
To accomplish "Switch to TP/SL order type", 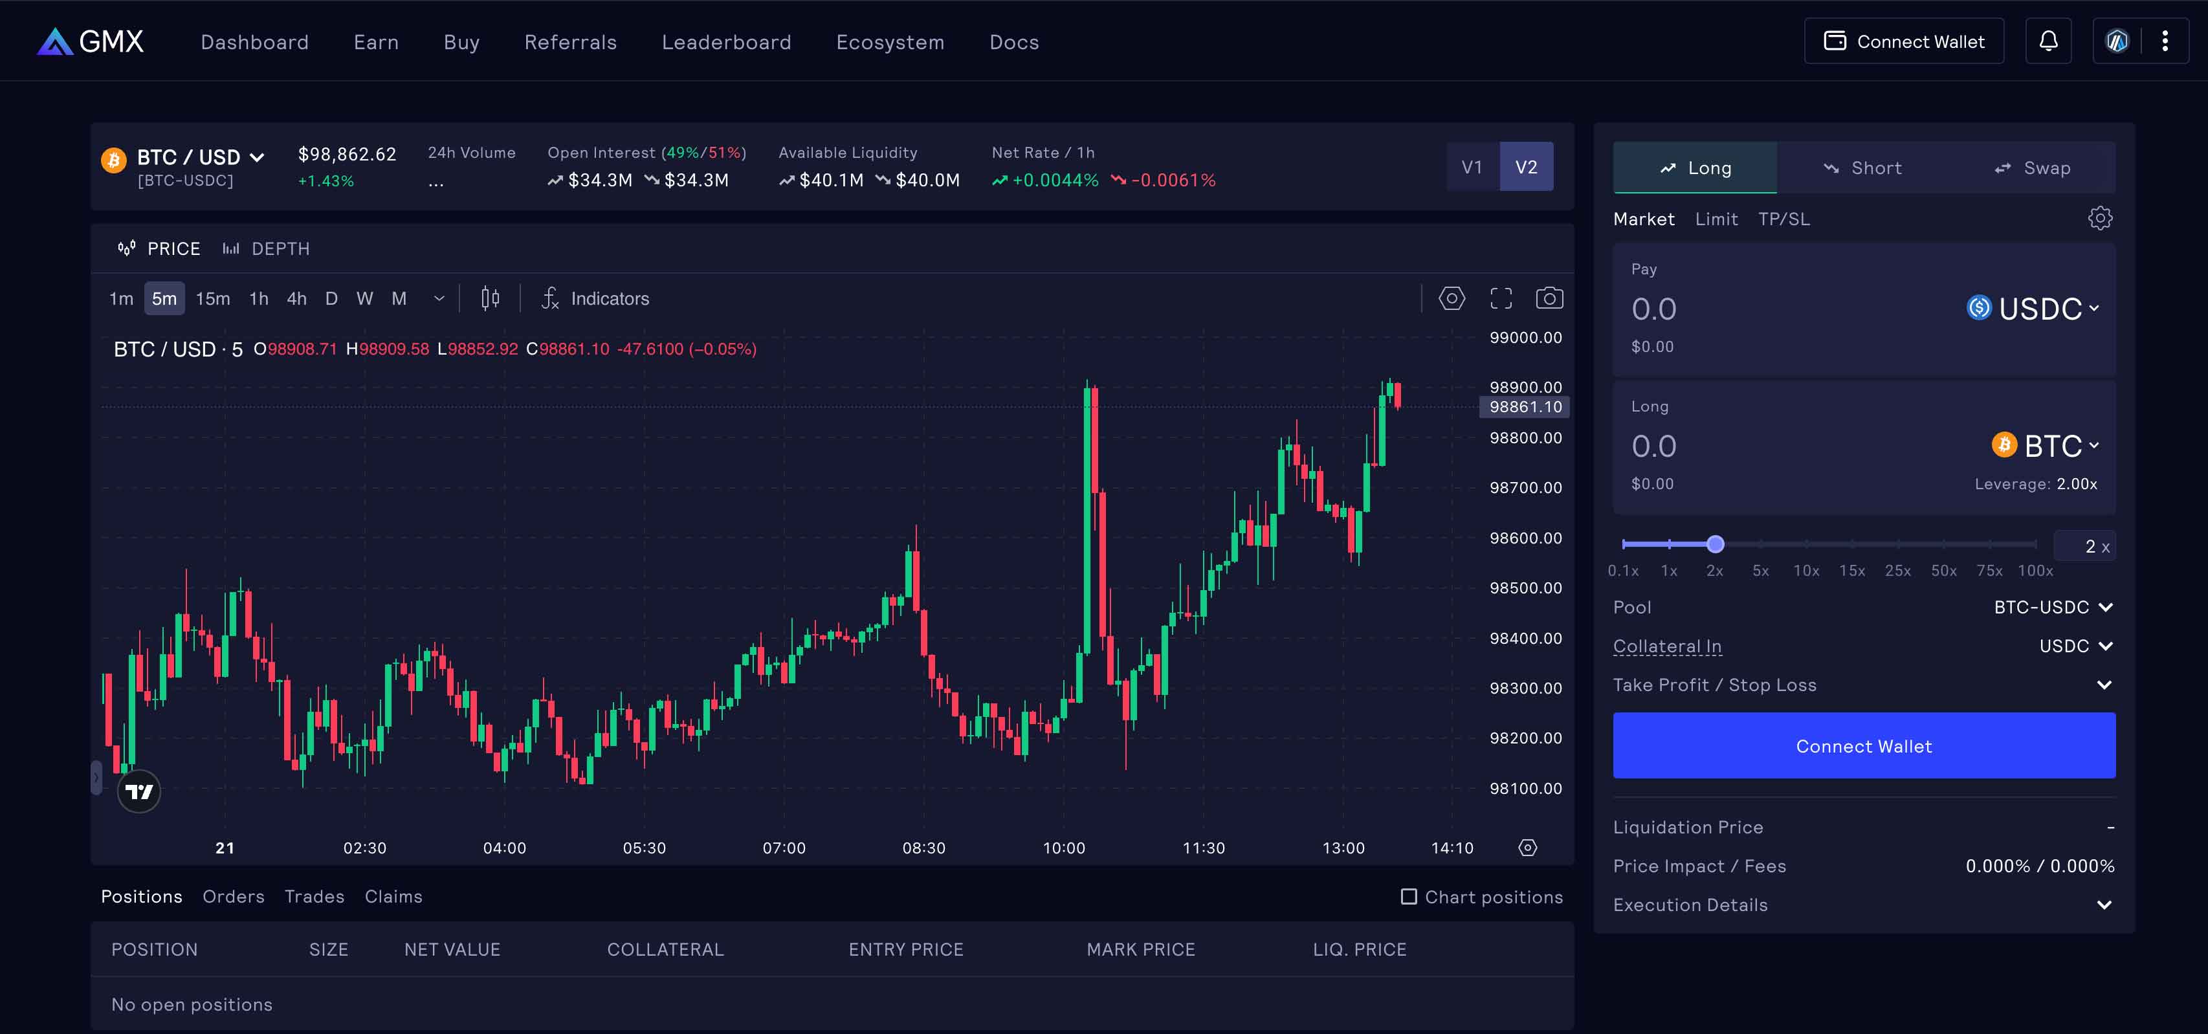I will click(x=1783, y=219).
